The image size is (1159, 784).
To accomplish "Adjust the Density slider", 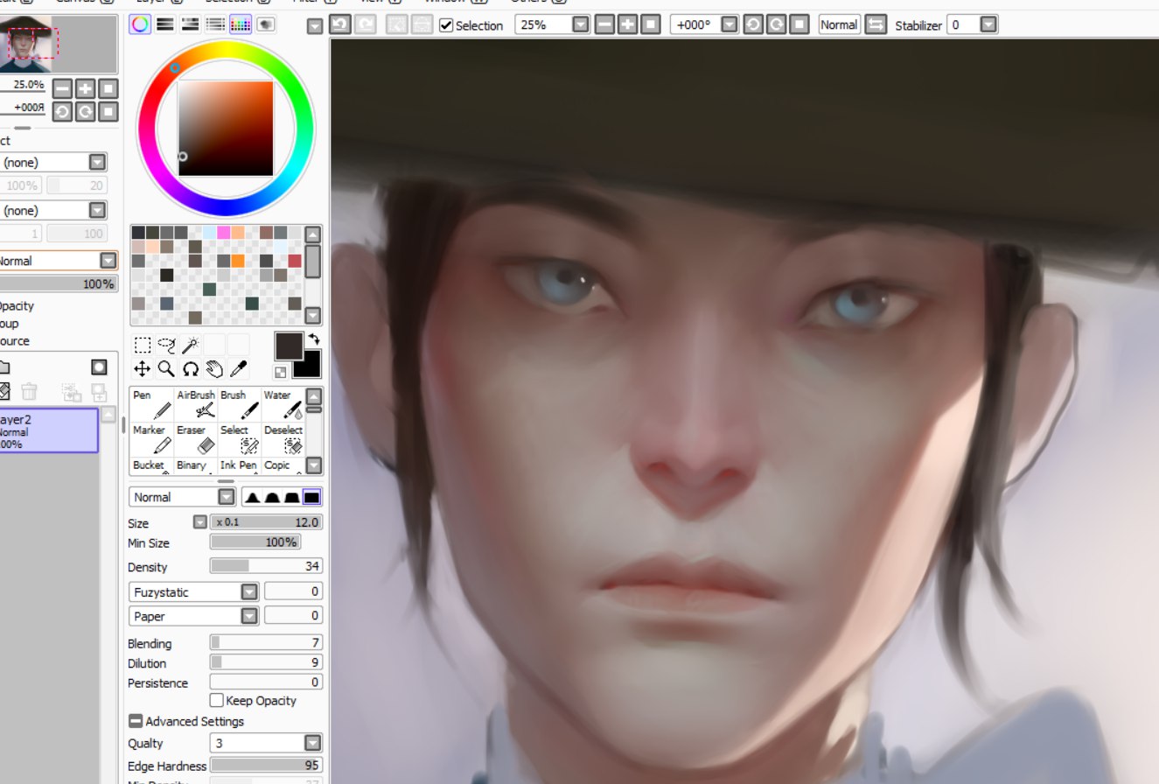I will click(266, 566).
